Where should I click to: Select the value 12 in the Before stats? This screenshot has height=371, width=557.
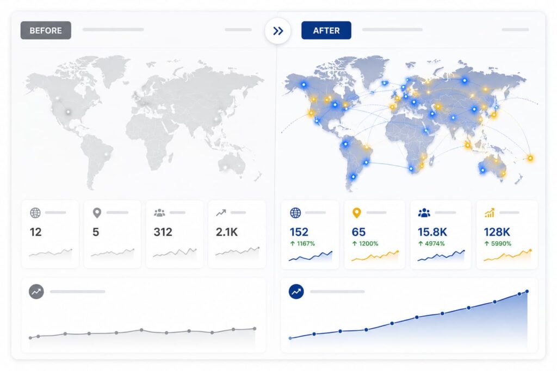coord(35,232)
